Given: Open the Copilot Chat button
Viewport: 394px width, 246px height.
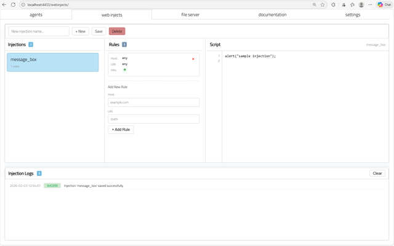Looking at the screenshot, I should (384, 5).
